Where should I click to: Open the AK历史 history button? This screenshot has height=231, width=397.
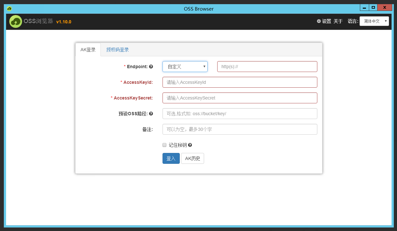click(193, 158)
